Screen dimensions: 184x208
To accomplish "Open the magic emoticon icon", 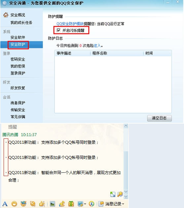I will point(23,204).
